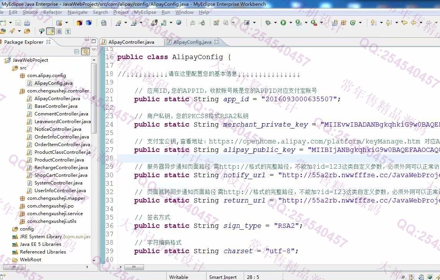This screenshot has height=280, width=440.
Task: Open the Source menu
Action: 30,12
